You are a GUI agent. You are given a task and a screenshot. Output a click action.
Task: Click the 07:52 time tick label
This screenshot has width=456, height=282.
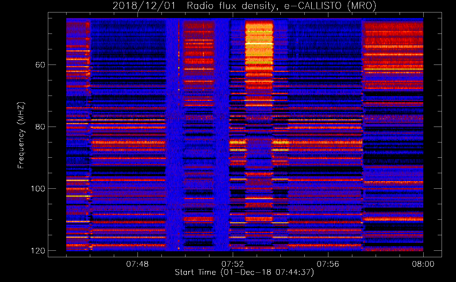[x=233, y=264]
